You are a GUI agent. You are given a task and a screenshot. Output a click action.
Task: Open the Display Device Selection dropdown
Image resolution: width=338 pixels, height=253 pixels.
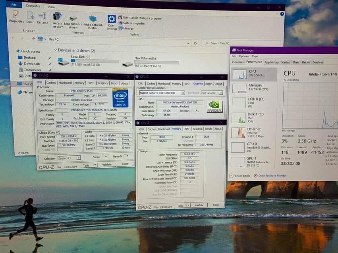(183, 93)
